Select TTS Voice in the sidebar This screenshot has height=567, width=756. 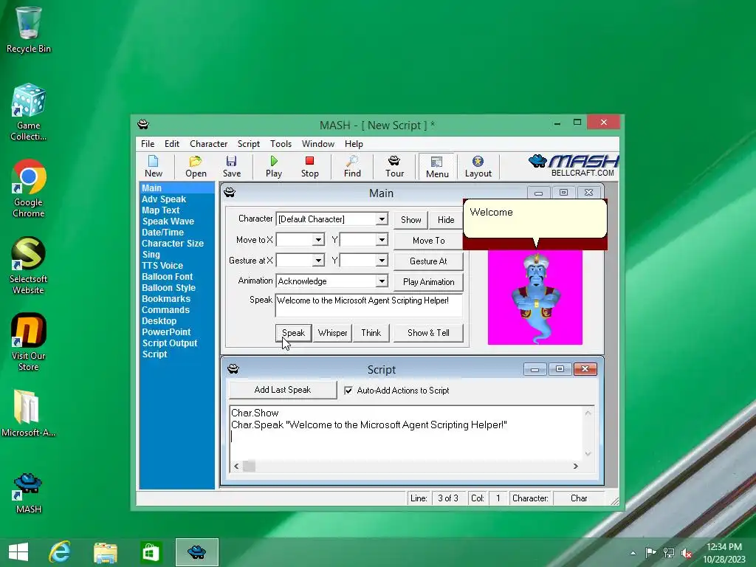[x=162, y=266]
